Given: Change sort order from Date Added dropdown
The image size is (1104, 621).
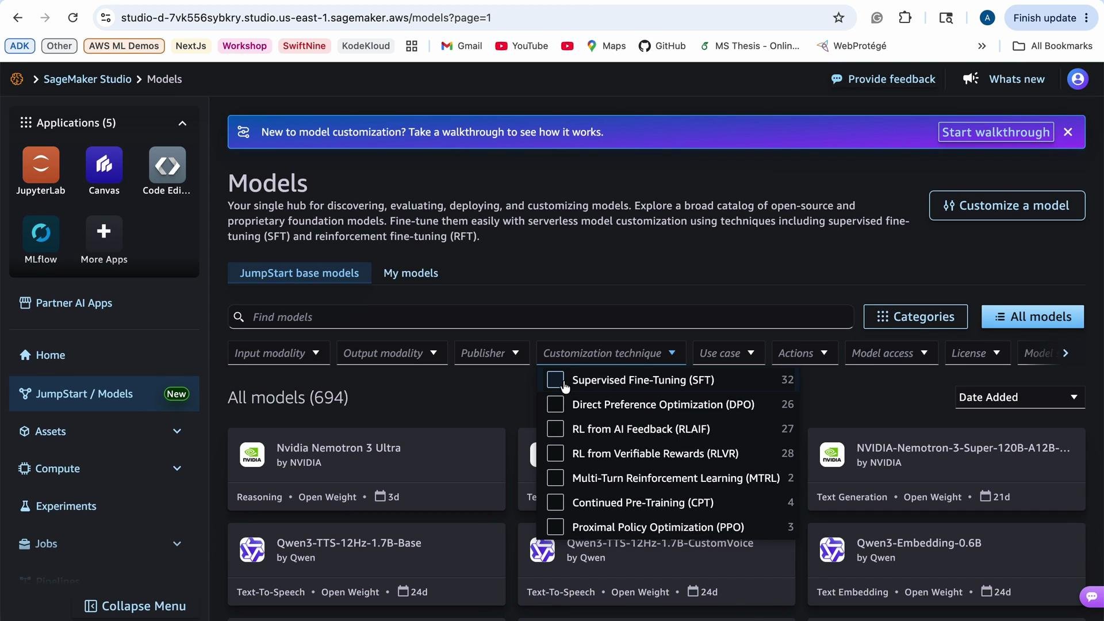Looking at the screenshot, I should pos(1019,397).
